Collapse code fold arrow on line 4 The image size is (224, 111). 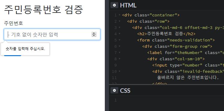click(119, 34)
